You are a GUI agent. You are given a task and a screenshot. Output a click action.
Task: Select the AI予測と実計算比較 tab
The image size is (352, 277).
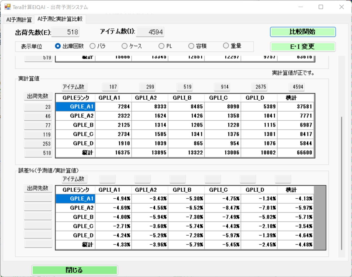click(x=60, y=19)
